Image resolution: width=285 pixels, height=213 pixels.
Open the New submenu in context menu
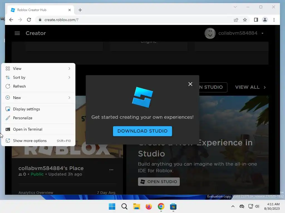(x=38, y=98)
